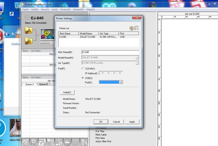Click the Nick Name column header
The image size is (218, 146).
pos(69,33)
